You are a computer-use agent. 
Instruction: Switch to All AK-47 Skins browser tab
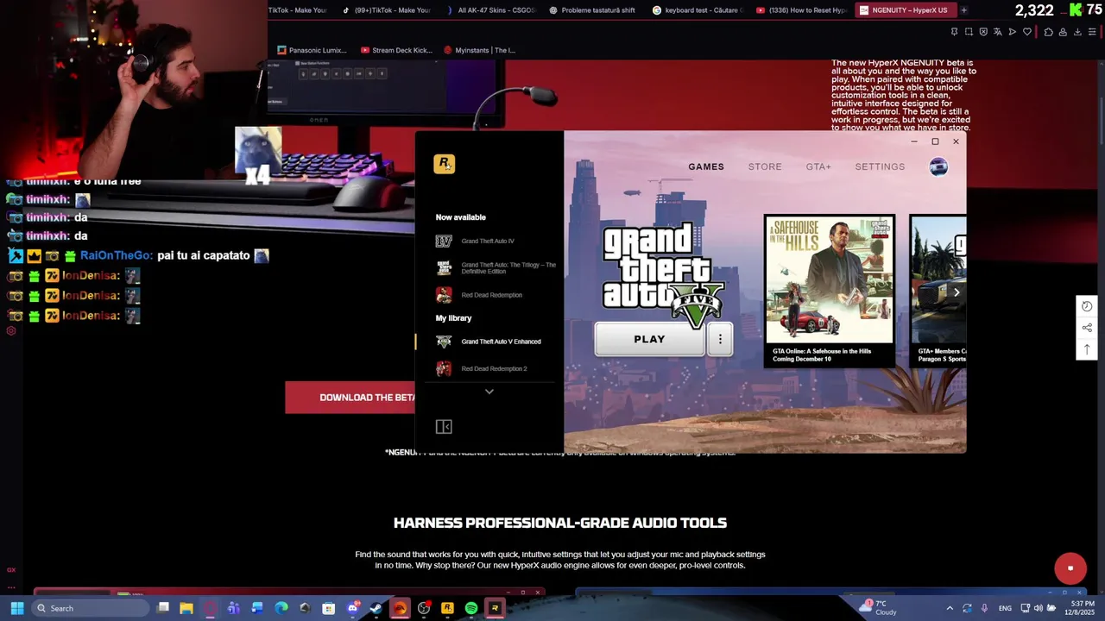tap(491, 10)
